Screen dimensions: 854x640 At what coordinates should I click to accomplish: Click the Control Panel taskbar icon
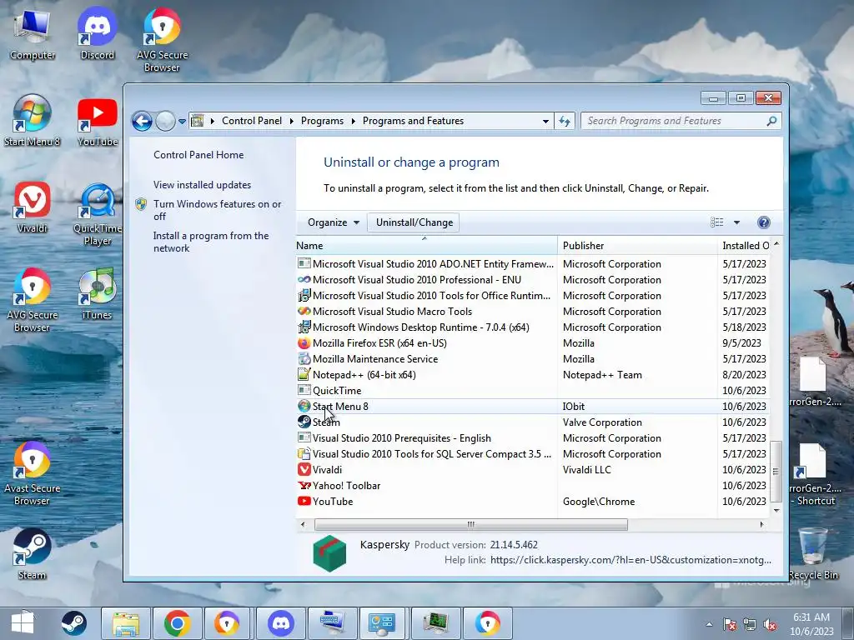pyautogui.click(x=382, y=623)
